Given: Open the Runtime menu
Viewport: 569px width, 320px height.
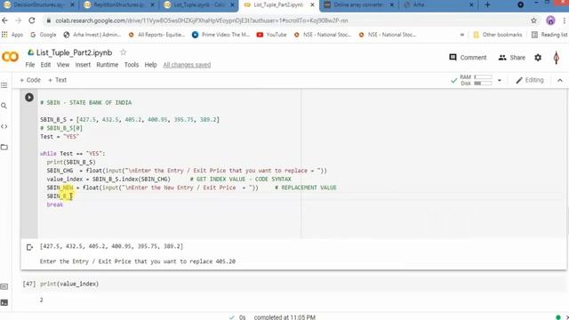Looking at the screenshot, I should (107, 65).
